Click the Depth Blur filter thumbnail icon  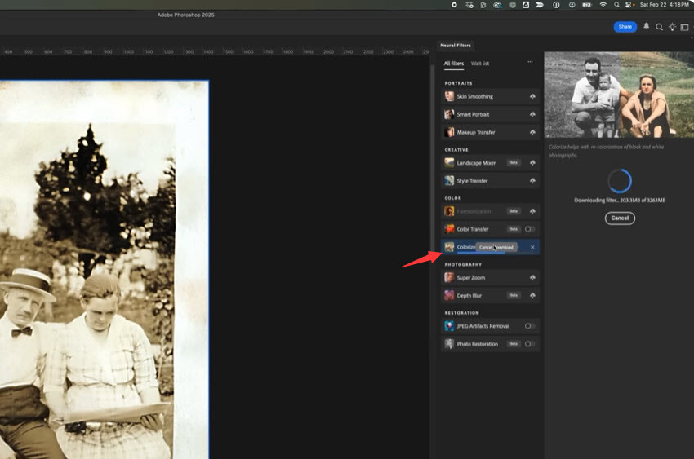pyautogui.click(x=449, y=295)
